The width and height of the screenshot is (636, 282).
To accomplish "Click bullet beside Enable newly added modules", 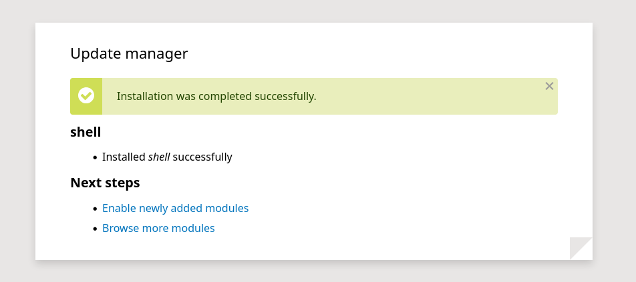I will (95, 209).
